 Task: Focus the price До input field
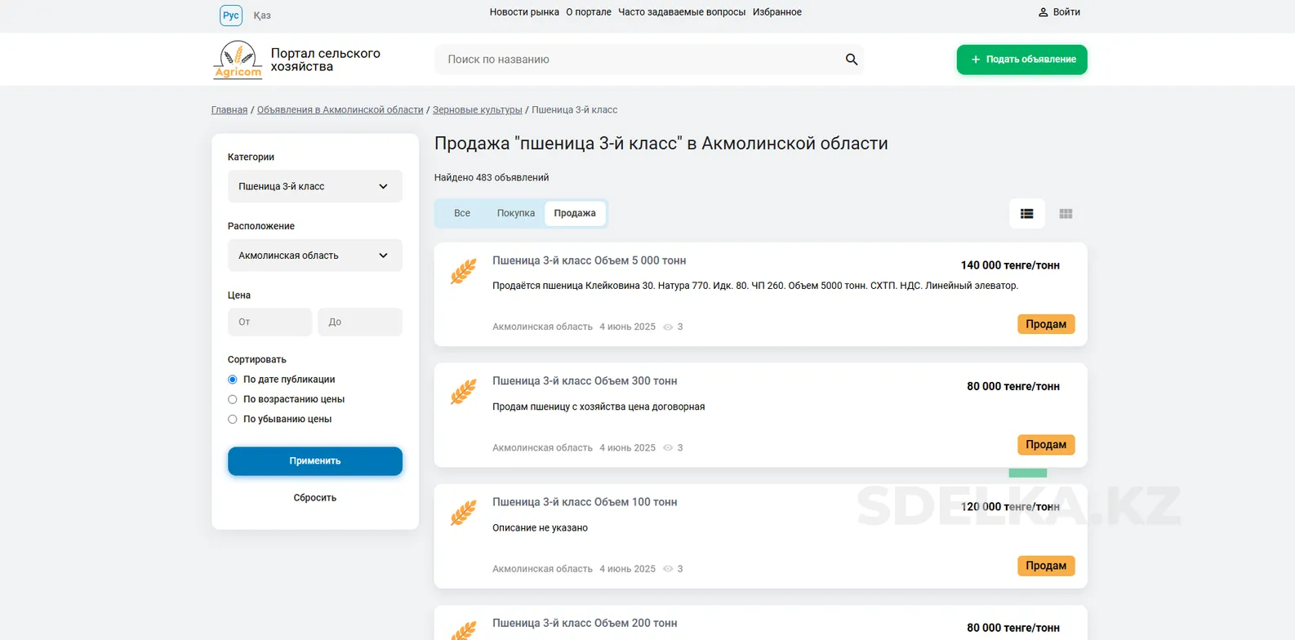coord(360,322)
